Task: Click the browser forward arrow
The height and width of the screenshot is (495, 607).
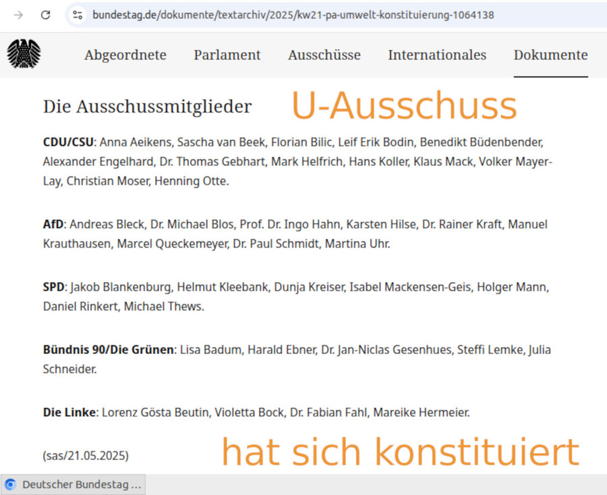Action: 19,15
